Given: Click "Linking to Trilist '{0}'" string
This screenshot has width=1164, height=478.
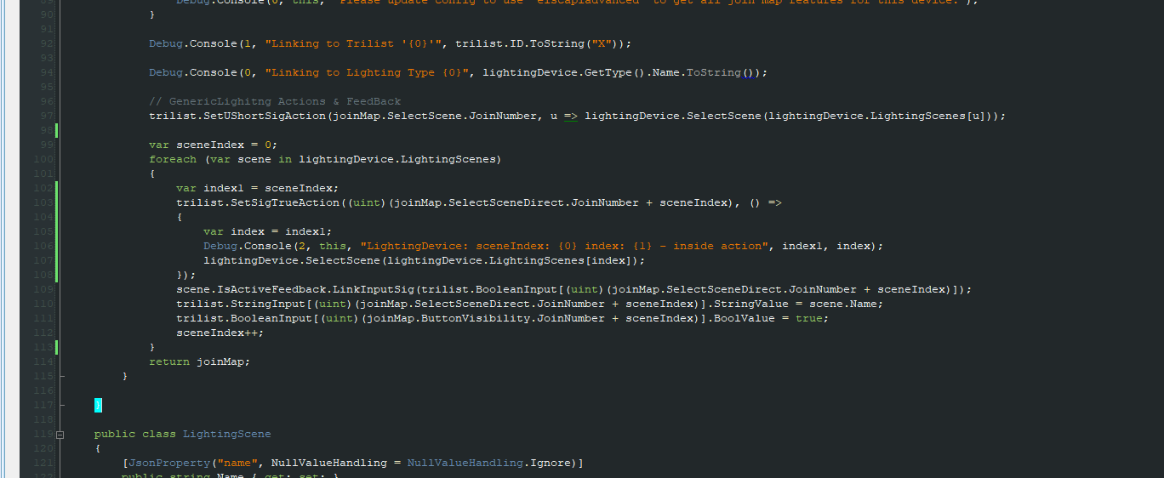Looking at the screenshot, I should pos(353,43).
